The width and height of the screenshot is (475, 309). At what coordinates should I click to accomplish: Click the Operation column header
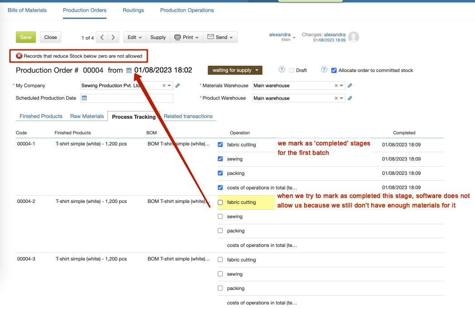pyautogui.click(x=240, y=133)
